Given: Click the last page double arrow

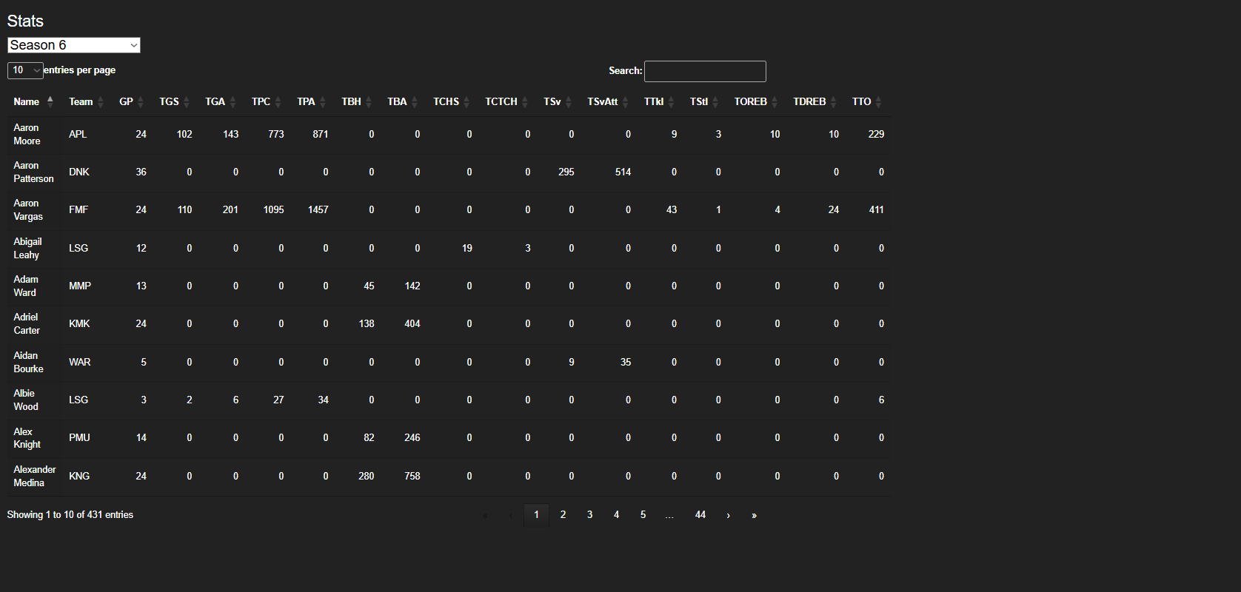Looking at the screenshot, I should point(754,515).
